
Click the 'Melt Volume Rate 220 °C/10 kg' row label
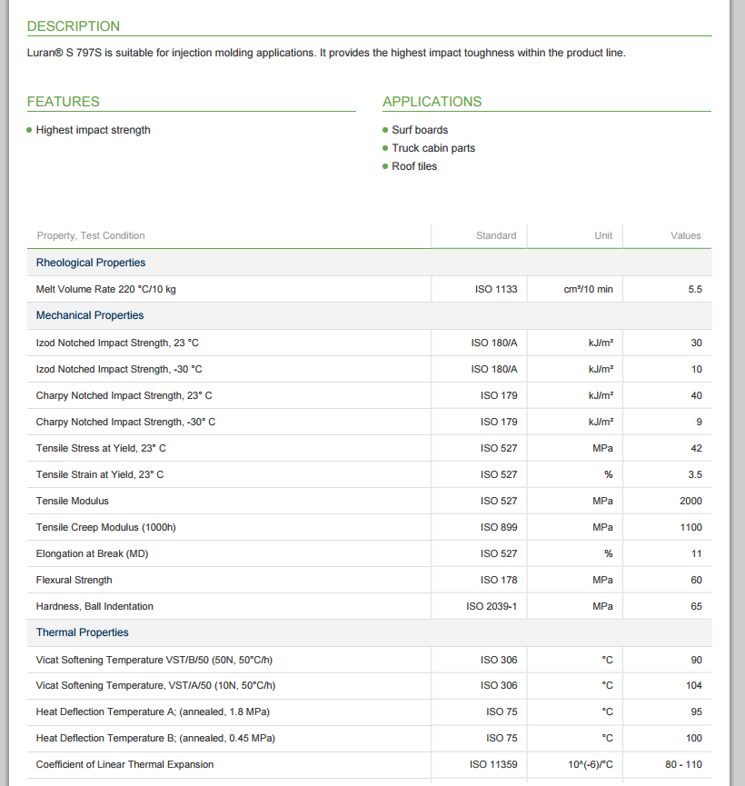(106, 289)
